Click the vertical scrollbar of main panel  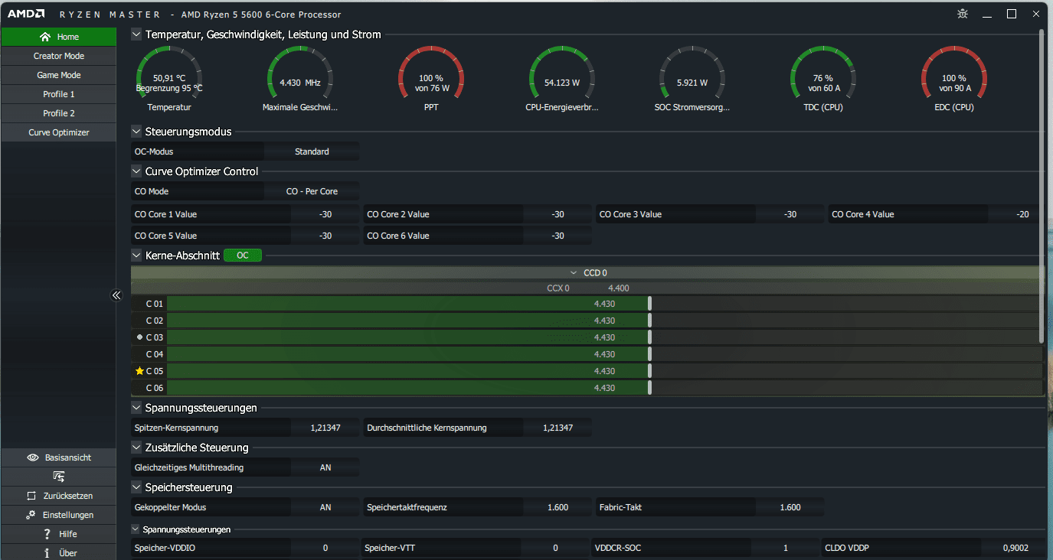pos(1042,185)
